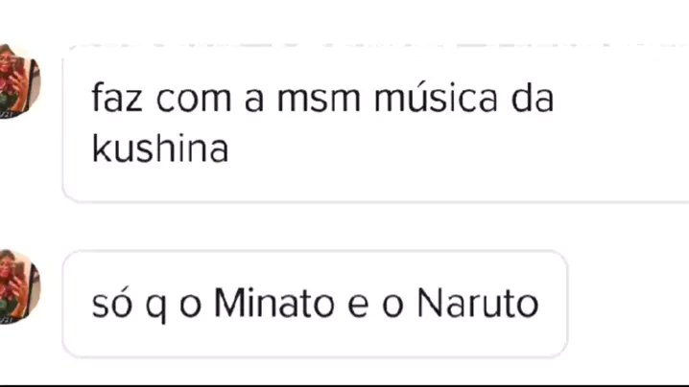Click the white area above the first comment
Viewport: 689px width, 387px height.
tap(344, 21)
